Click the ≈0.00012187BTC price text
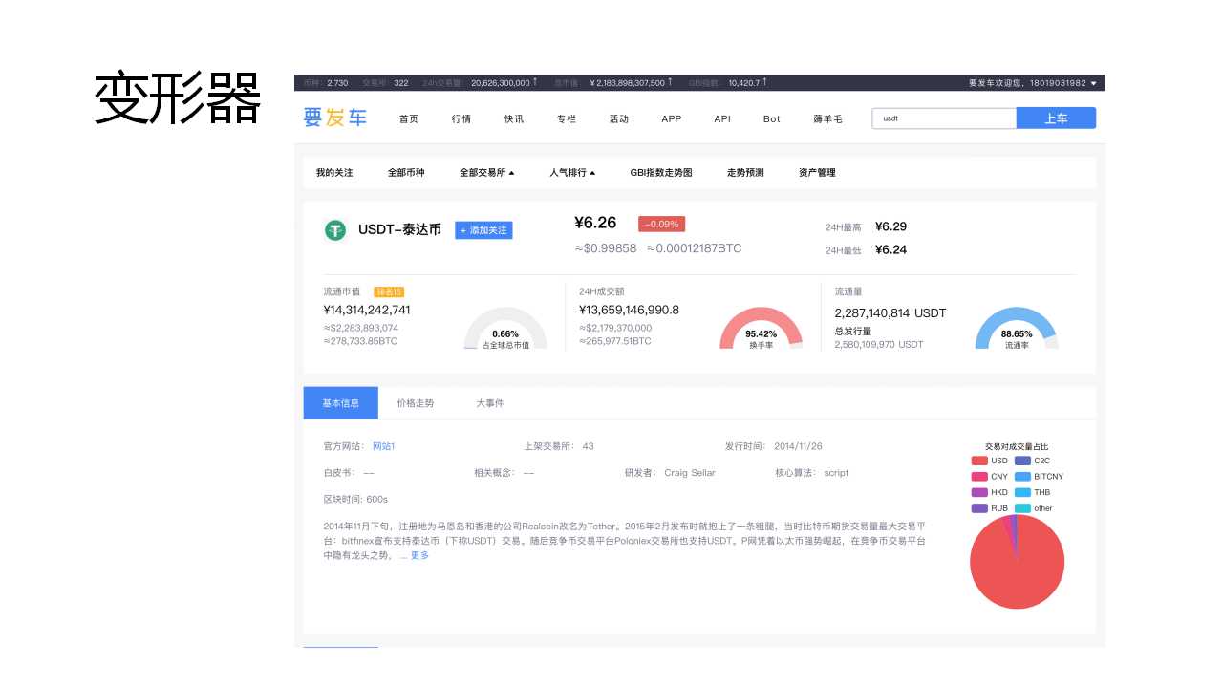The height and width of the screenshot is (688, 1223). (694, 248)
